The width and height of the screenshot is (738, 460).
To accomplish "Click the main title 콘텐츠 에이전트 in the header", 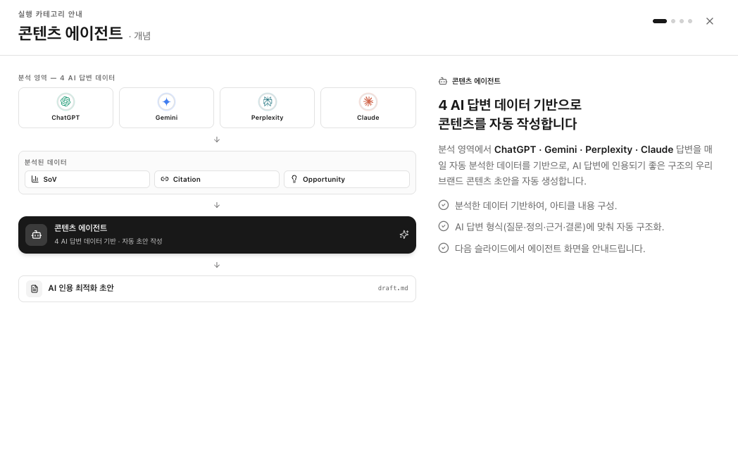I will [x=70, y=33].
